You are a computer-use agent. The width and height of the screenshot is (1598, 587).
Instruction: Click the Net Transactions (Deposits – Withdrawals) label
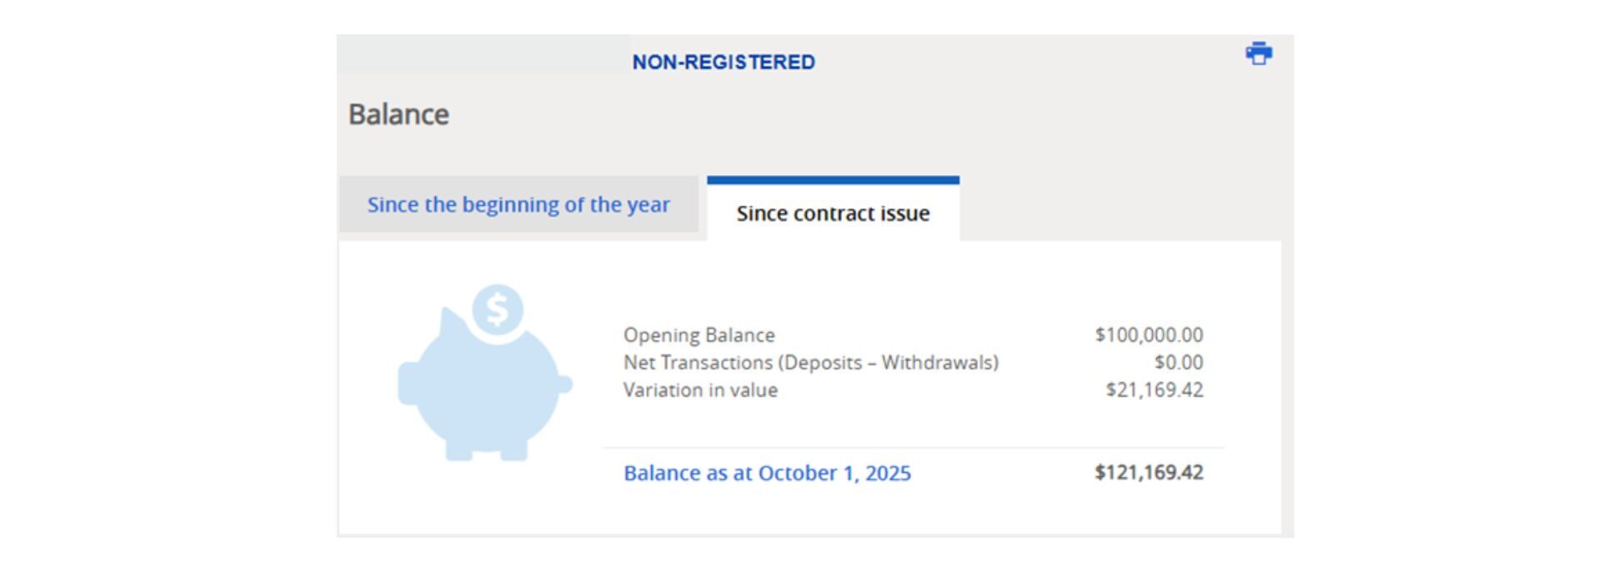pos(810,363)
